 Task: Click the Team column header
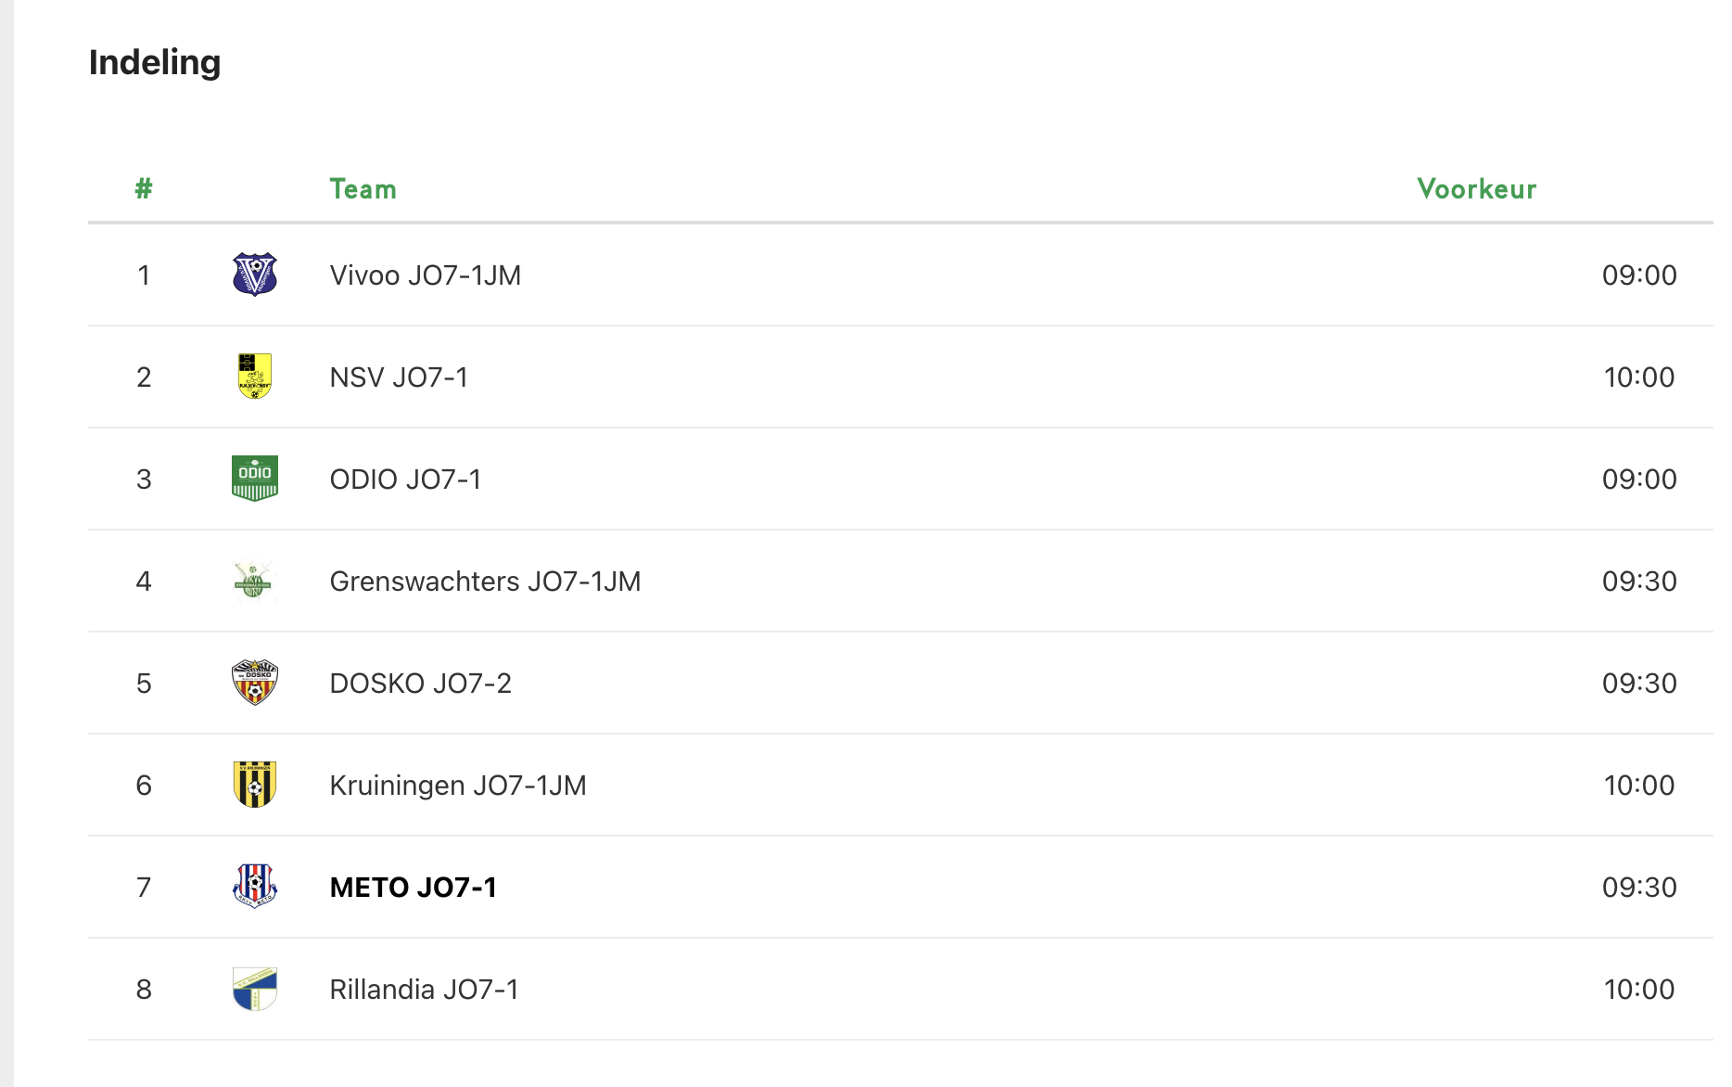(363, 189)
